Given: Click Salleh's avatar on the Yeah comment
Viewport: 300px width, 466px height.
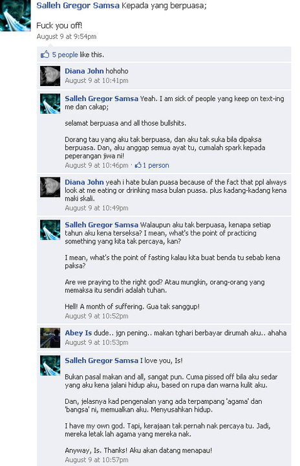Looking at the screenshot, I should [x=50, y=104].
